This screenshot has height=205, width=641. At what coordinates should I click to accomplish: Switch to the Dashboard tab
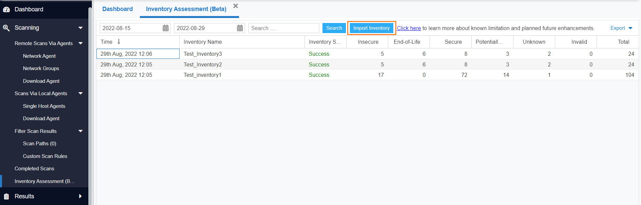118,9
